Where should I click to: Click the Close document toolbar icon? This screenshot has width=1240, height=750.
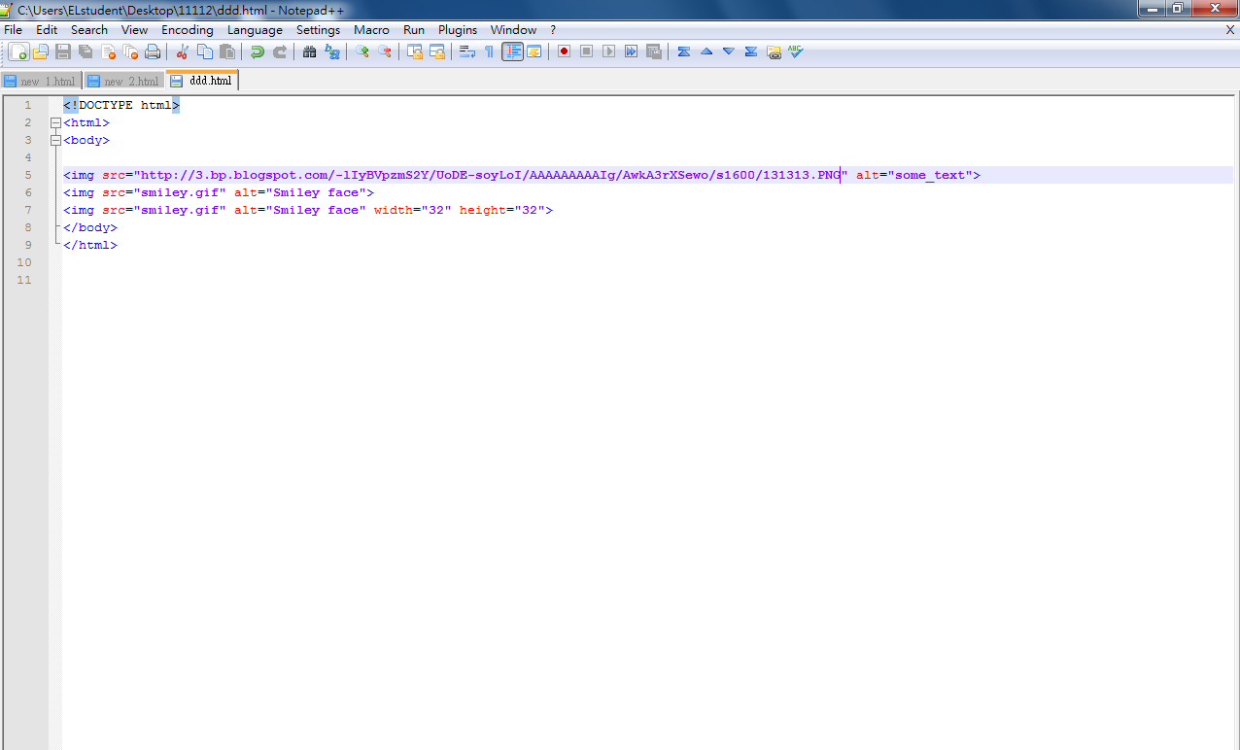[108, 51]
